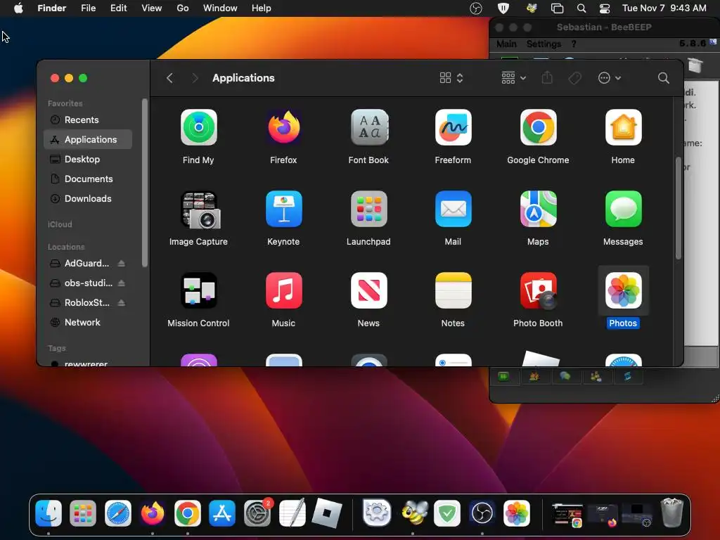Open Firefox in the Applications folder
This screenshot has width=720, height=540.
click(283, 128)
